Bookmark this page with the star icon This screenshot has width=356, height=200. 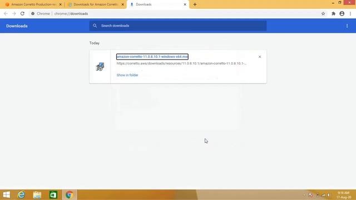pos(323,13)
